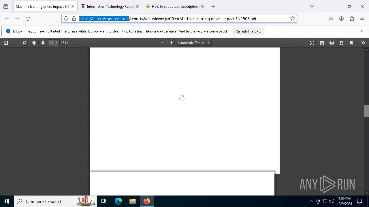Image resolution: width=369 pixels, height=207 pixels.
Task: Launch Microsoft Edge from the taskbar
Action: coord(118,201)
